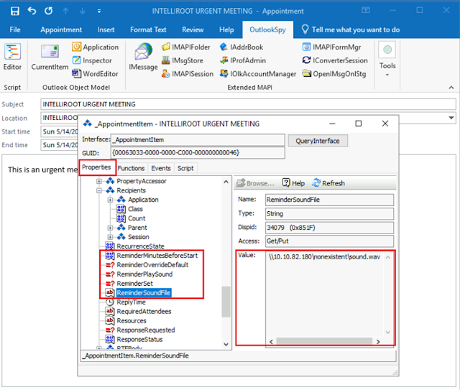Click the Subject input field
The width and height of the screenshot is (460, 390).
(248, 104)
